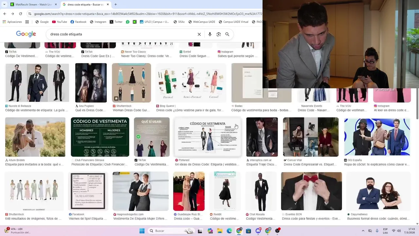Open the Google bookmark
This screenshot has width=419, height=236.
[42, 22]
